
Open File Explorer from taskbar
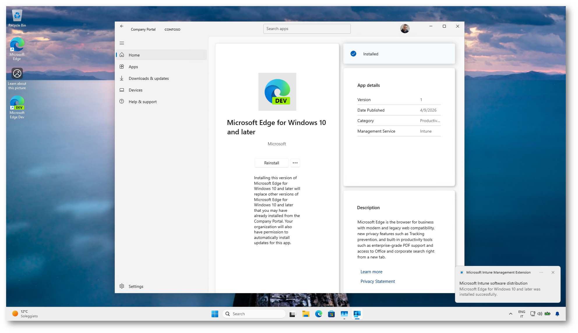306,314
